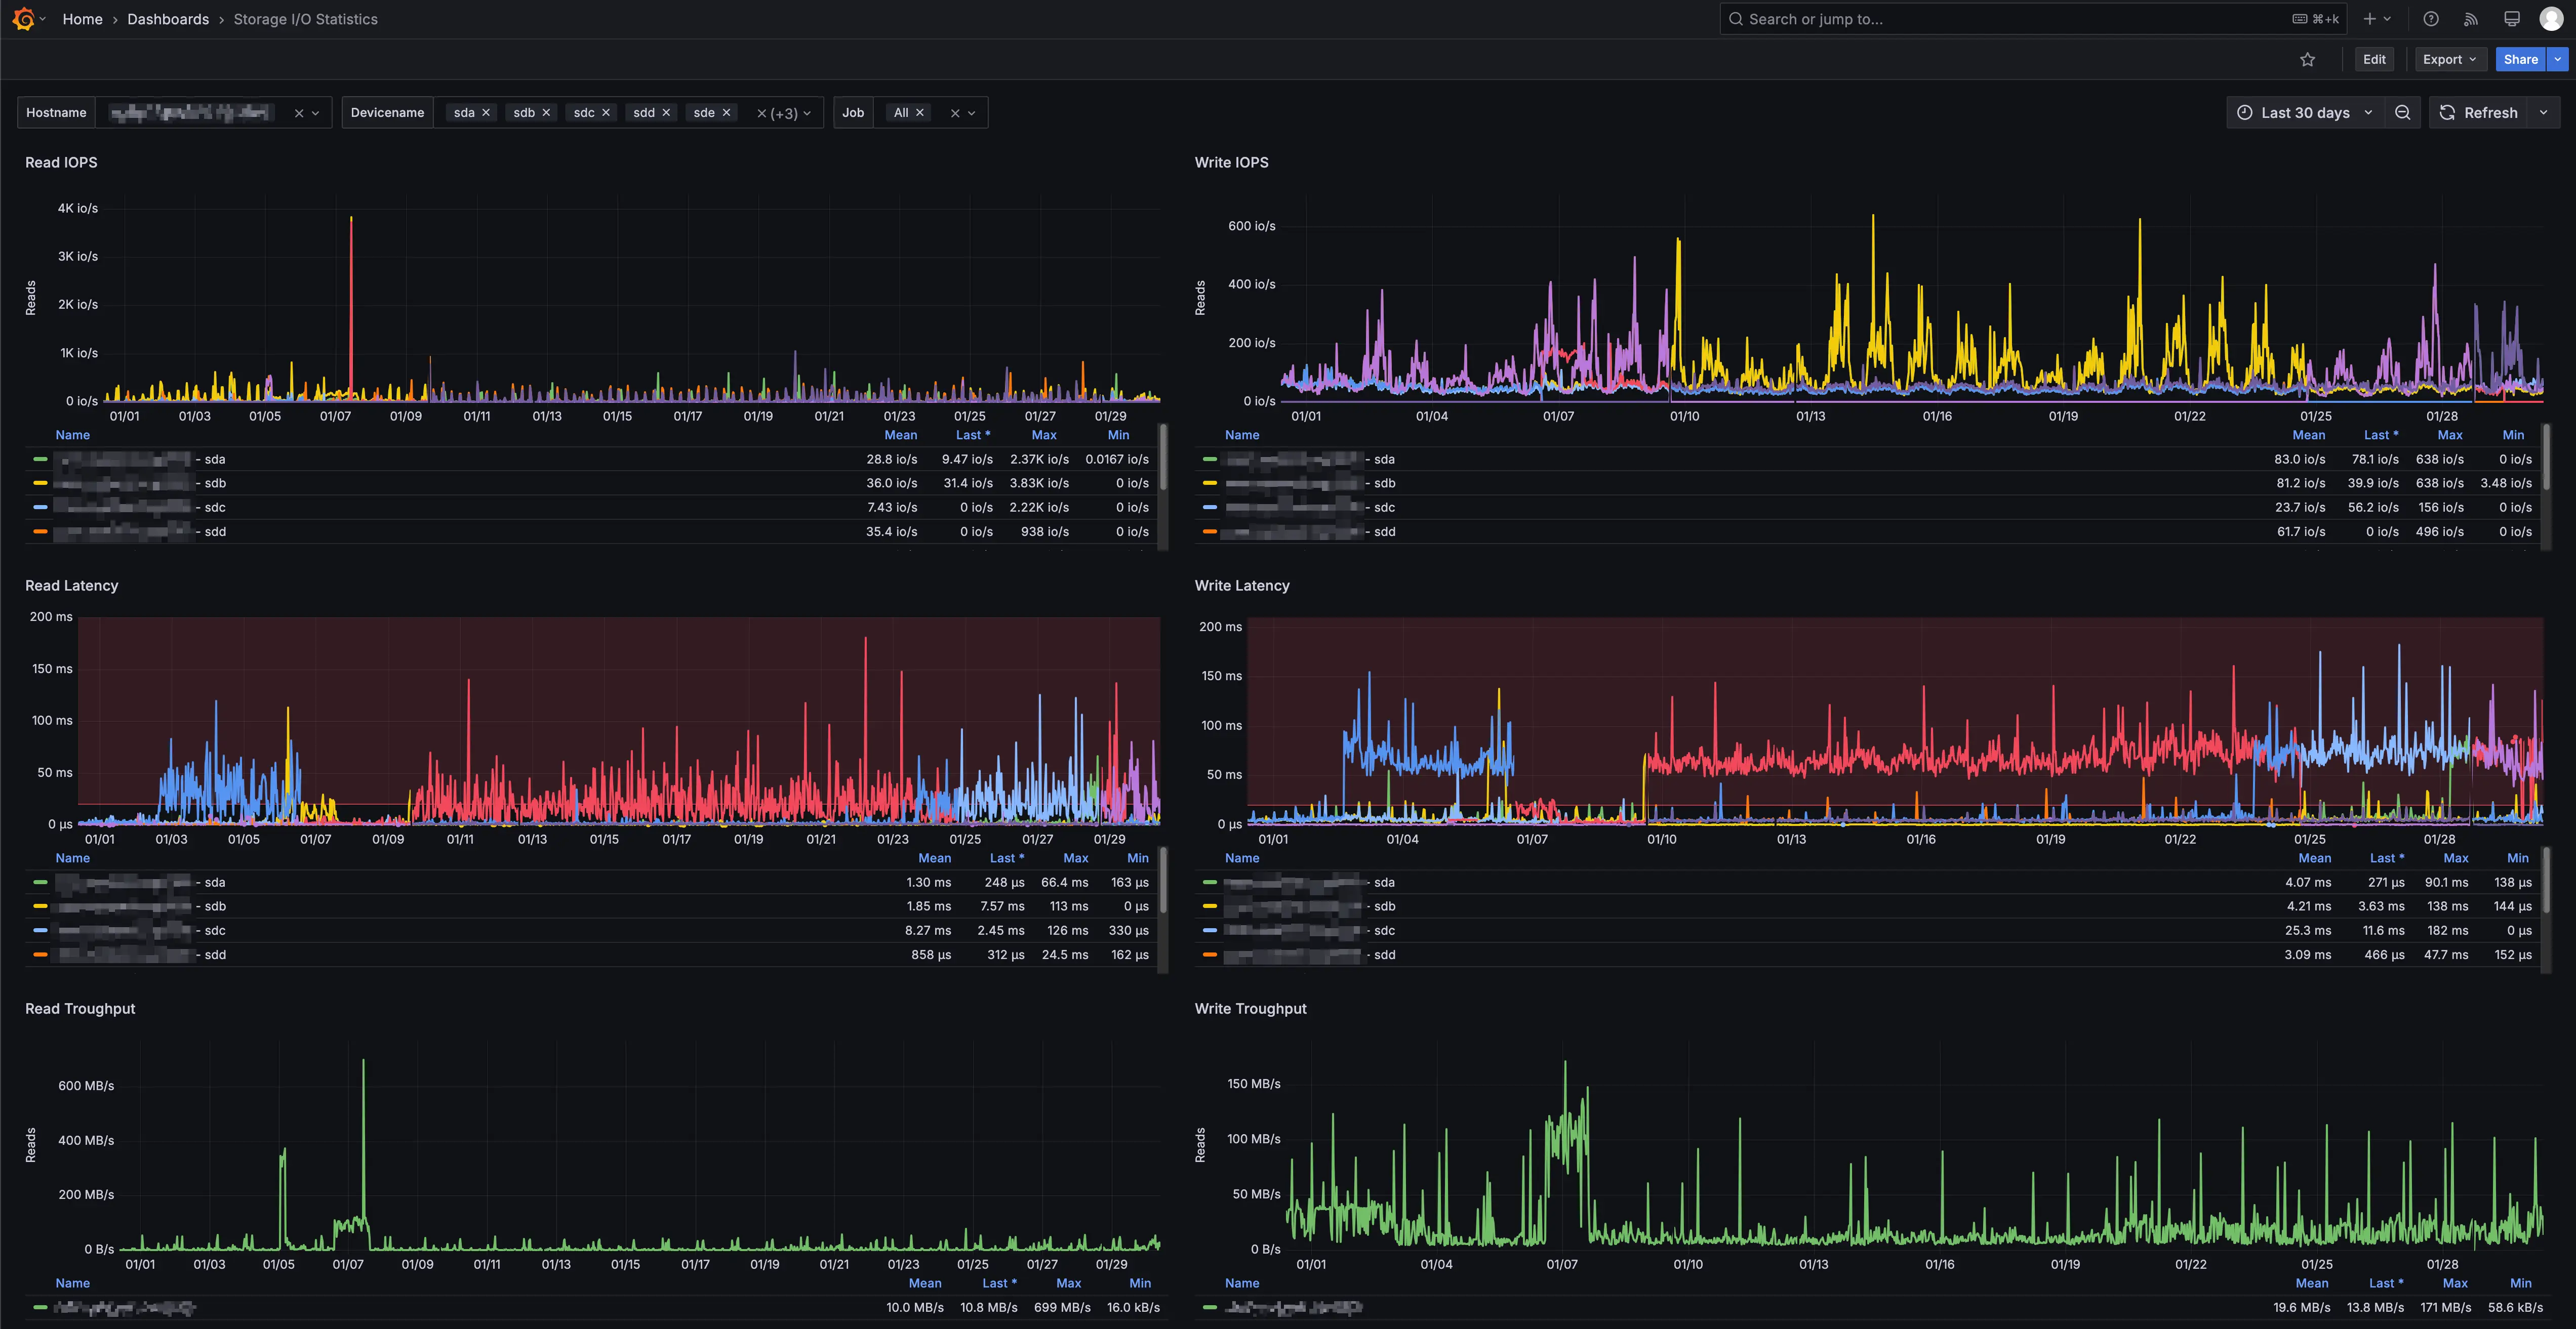Click the green color swatch beside Read Throughput series

[x=40, y=1307]
